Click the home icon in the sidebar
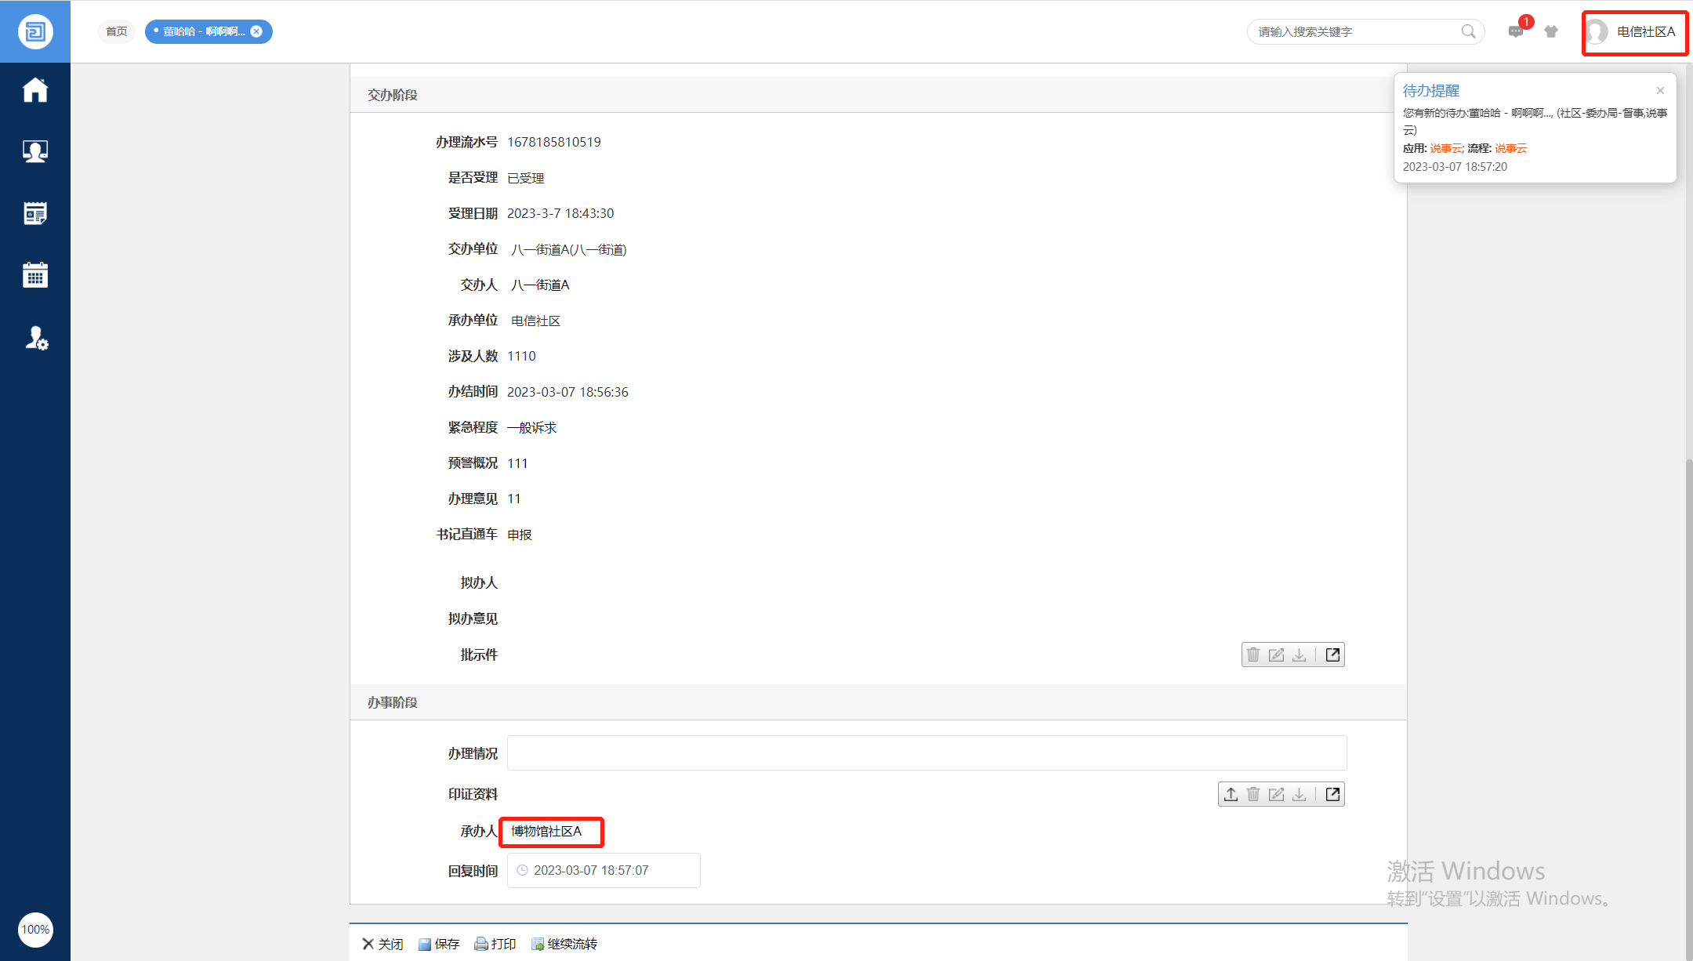This screenshot has height=961, width=1693. click(x=35, y=90)
